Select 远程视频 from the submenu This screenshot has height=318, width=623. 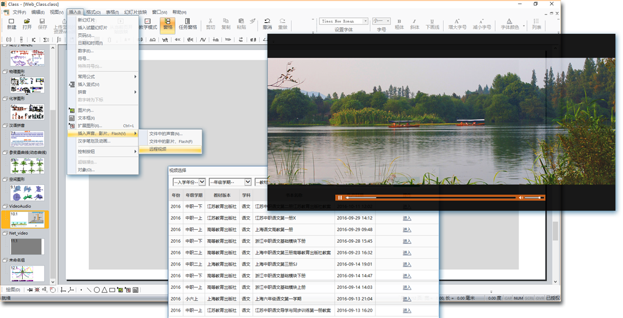click(x=158, y=149)
